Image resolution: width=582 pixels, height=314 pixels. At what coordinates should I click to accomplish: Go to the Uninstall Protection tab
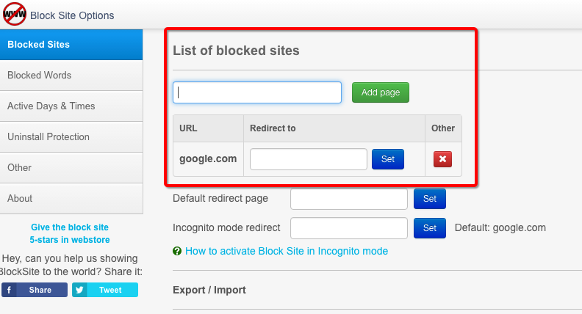coord(71,136)
